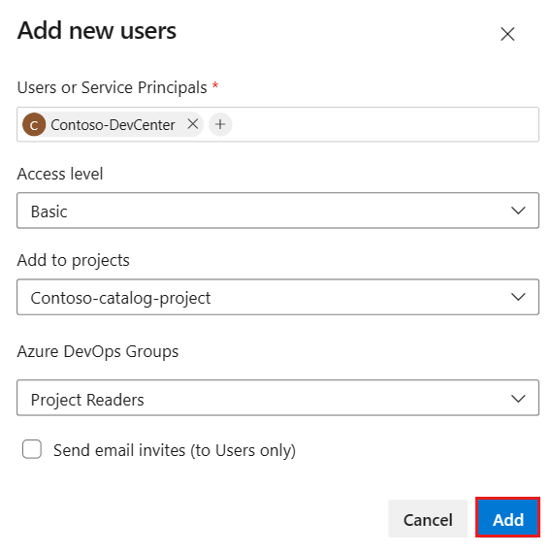Open the Contoso-catalog-project combo box
This screenshot has width=552, height=553.
tap(277, 297)
